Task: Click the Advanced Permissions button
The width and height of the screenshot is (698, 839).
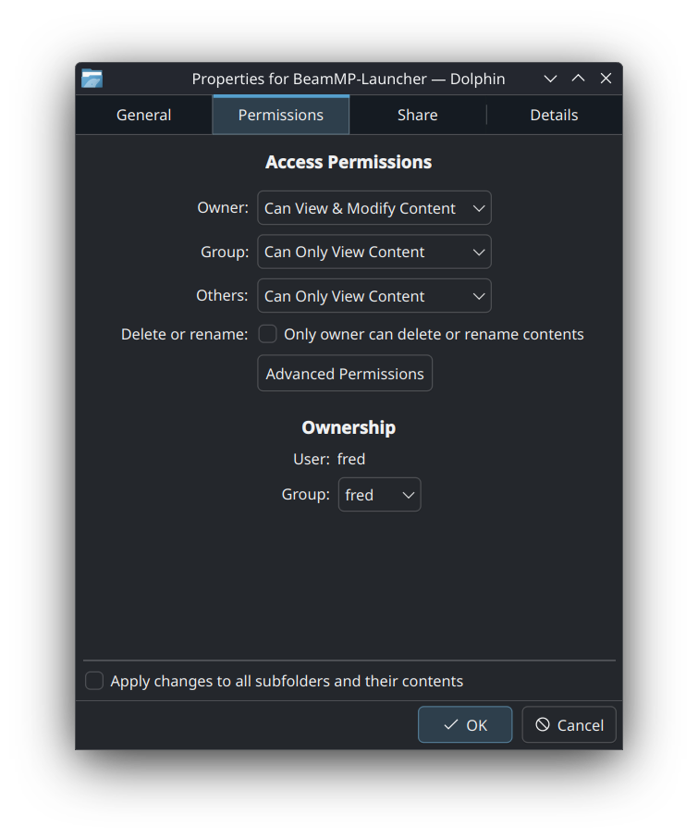Action: pyautogui.click(x=345, y=374)
